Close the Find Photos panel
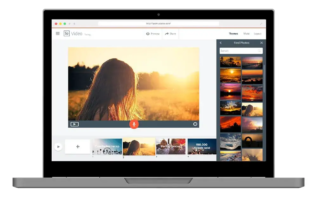The image size is (317, 199). tap(262, 43)
